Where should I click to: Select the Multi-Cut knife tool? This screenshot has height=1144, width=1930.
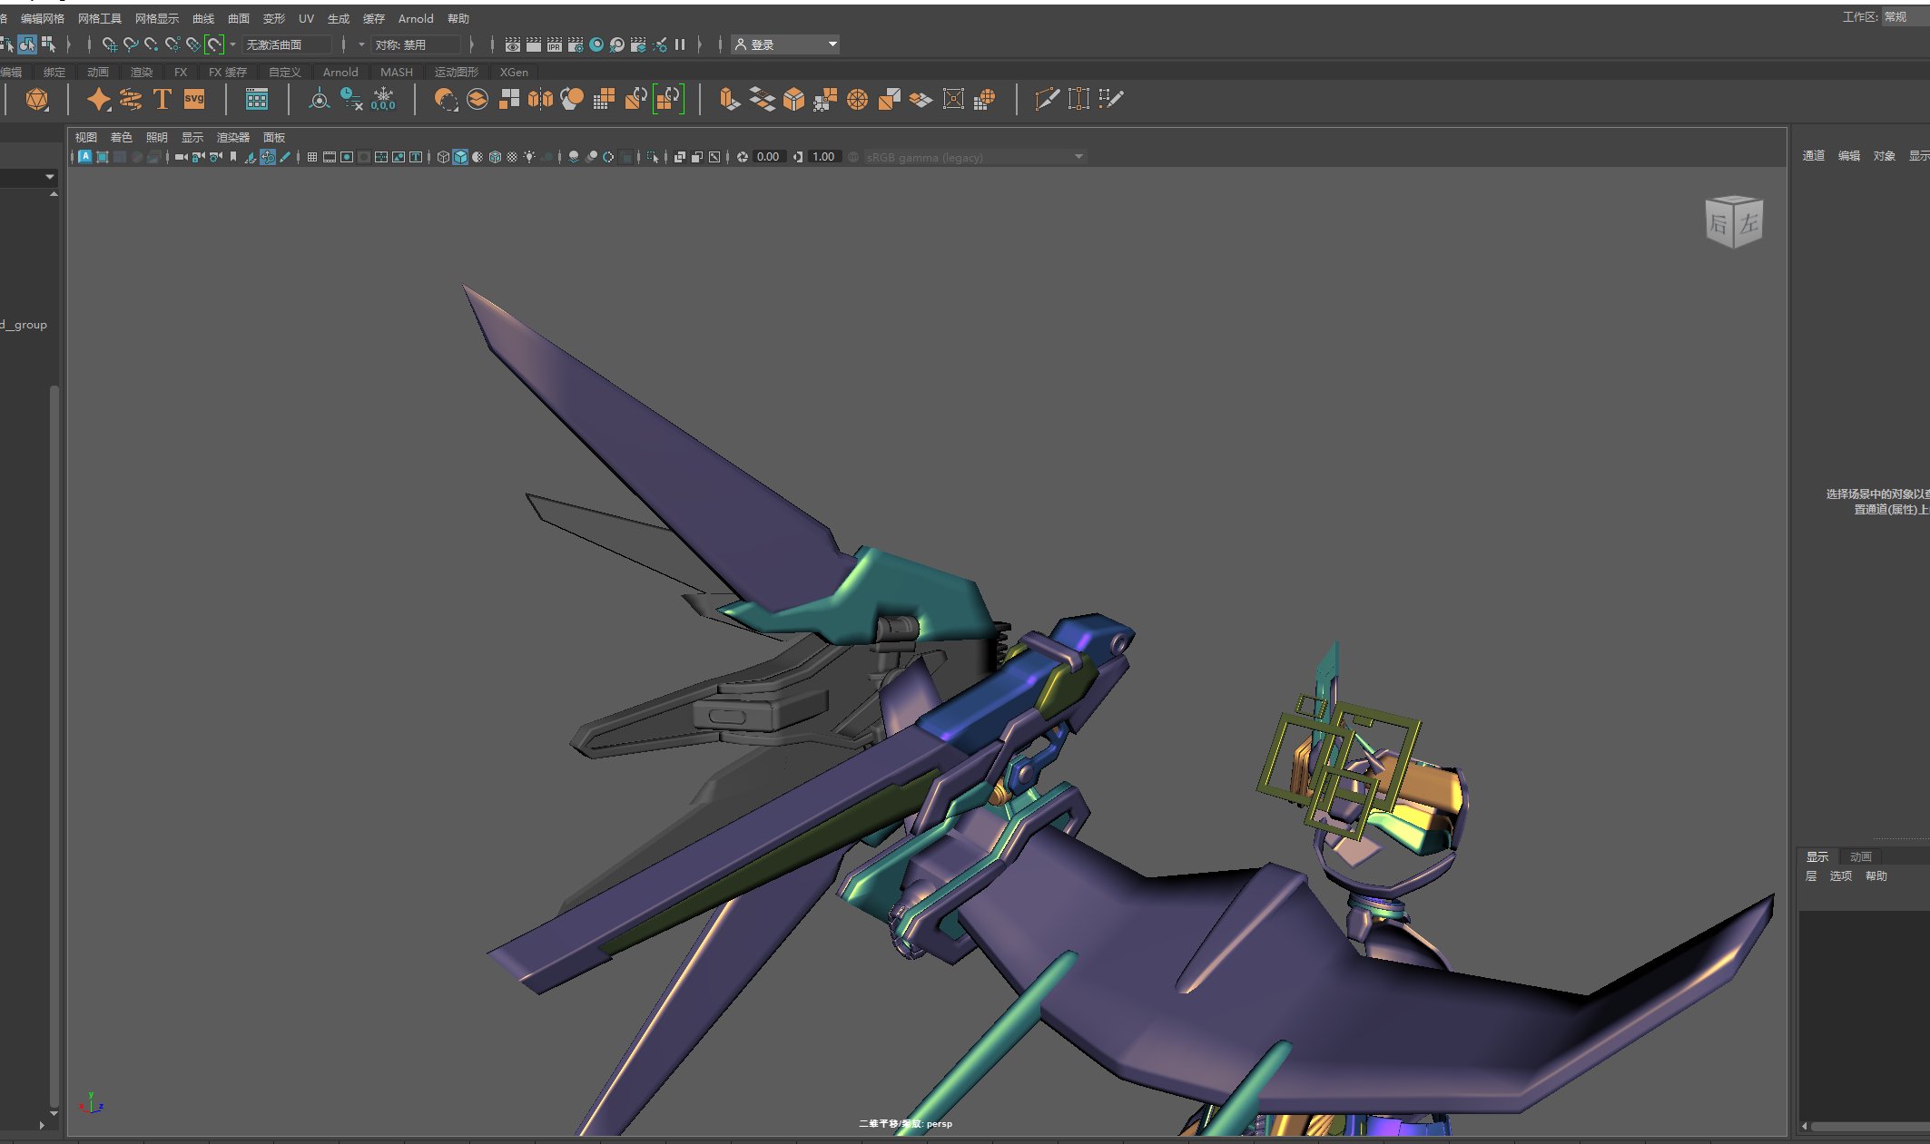(x=1047, y=100)
